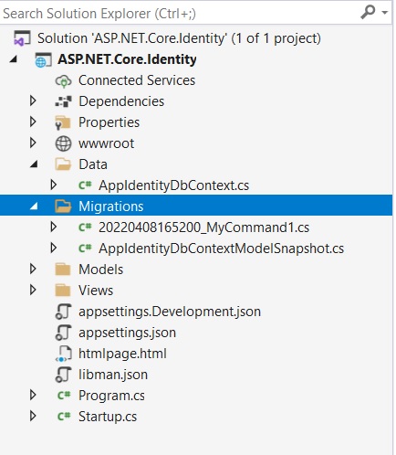Select the Solution 'ASP.NET.Core.Identity' node icon
Viewport: 396px width, 455px height.
point(22,38)
